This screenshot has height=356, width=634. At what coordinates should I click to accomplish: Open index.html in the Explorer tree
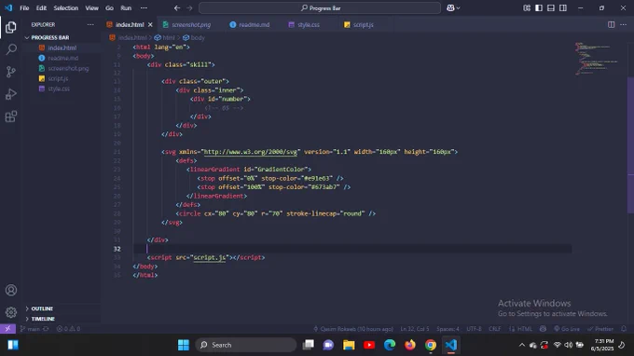[x=62, y=48]
